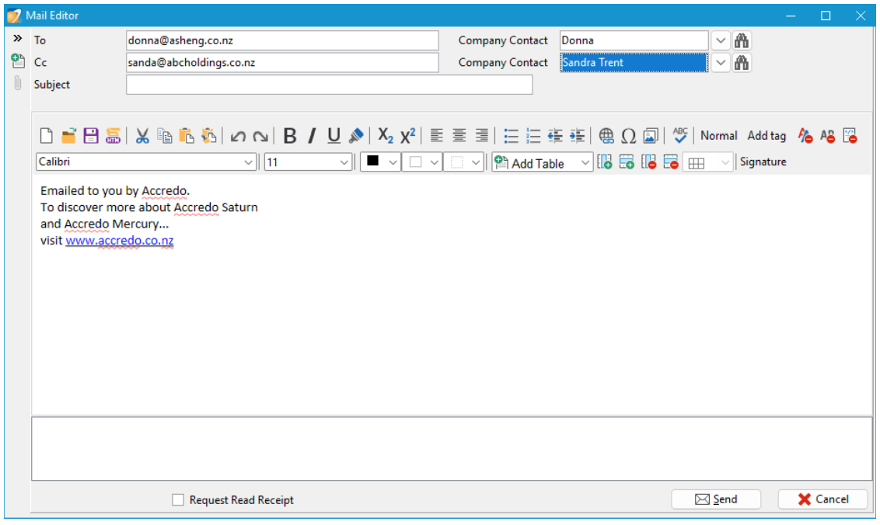The width and height of the screenshot is (880, 525).
Task: Open the font size 11 dropdown
Action: (344, 162)
